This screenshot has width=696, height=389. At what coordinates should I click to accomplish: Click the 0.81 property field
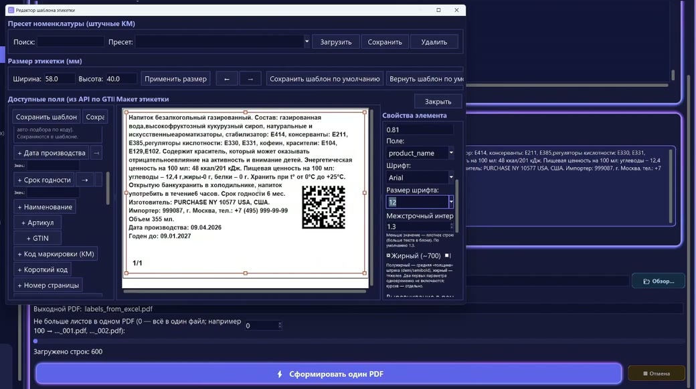418,130
